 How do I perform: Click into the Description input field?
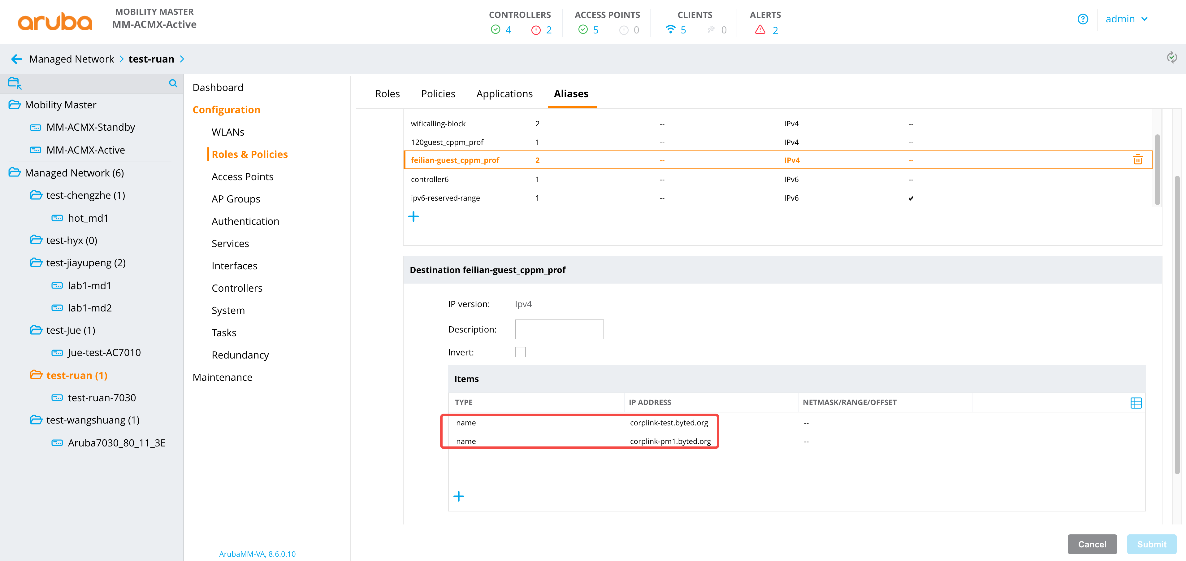click(x=559, y=329)
